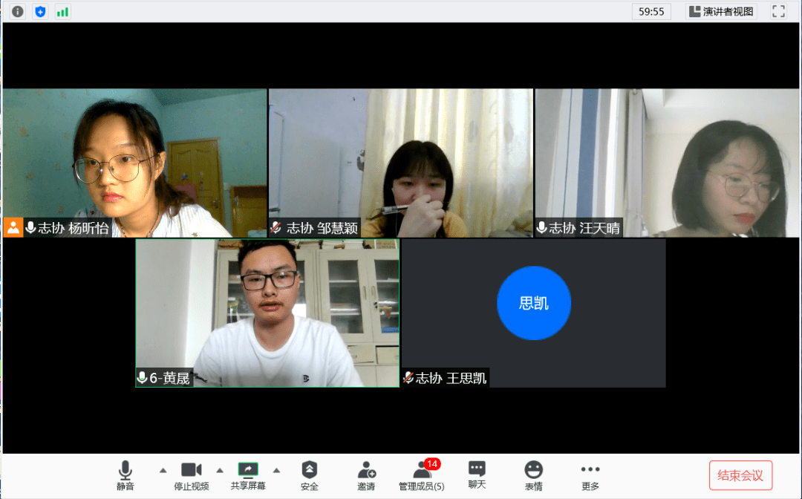Click the name label 志协 汪天晴
Viewport: 802px width, 499px height.
pos(579,227)
